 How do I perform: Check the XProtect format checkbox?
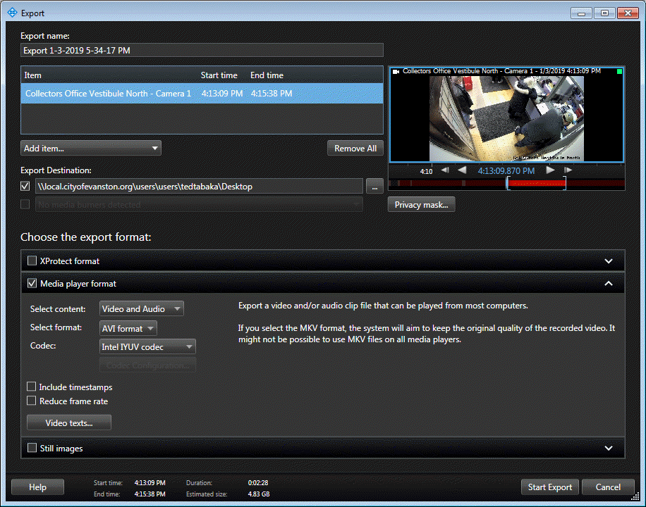(32, 260)
